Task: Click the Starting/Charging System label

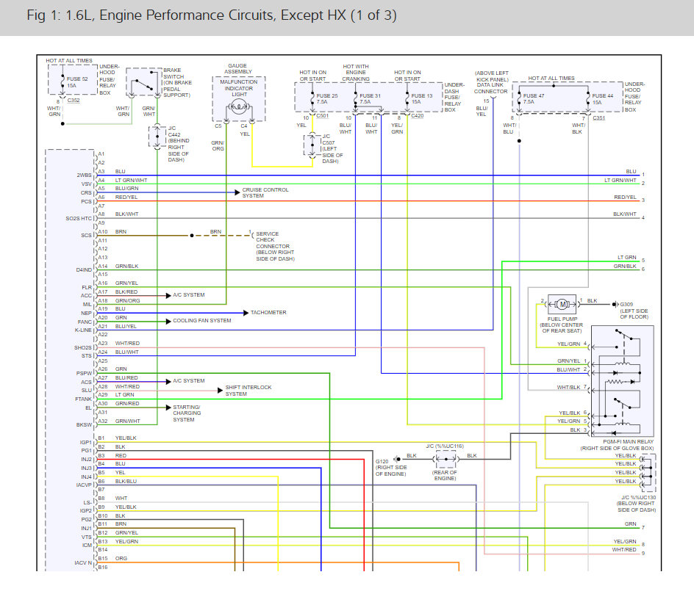Action: (188, 413)
